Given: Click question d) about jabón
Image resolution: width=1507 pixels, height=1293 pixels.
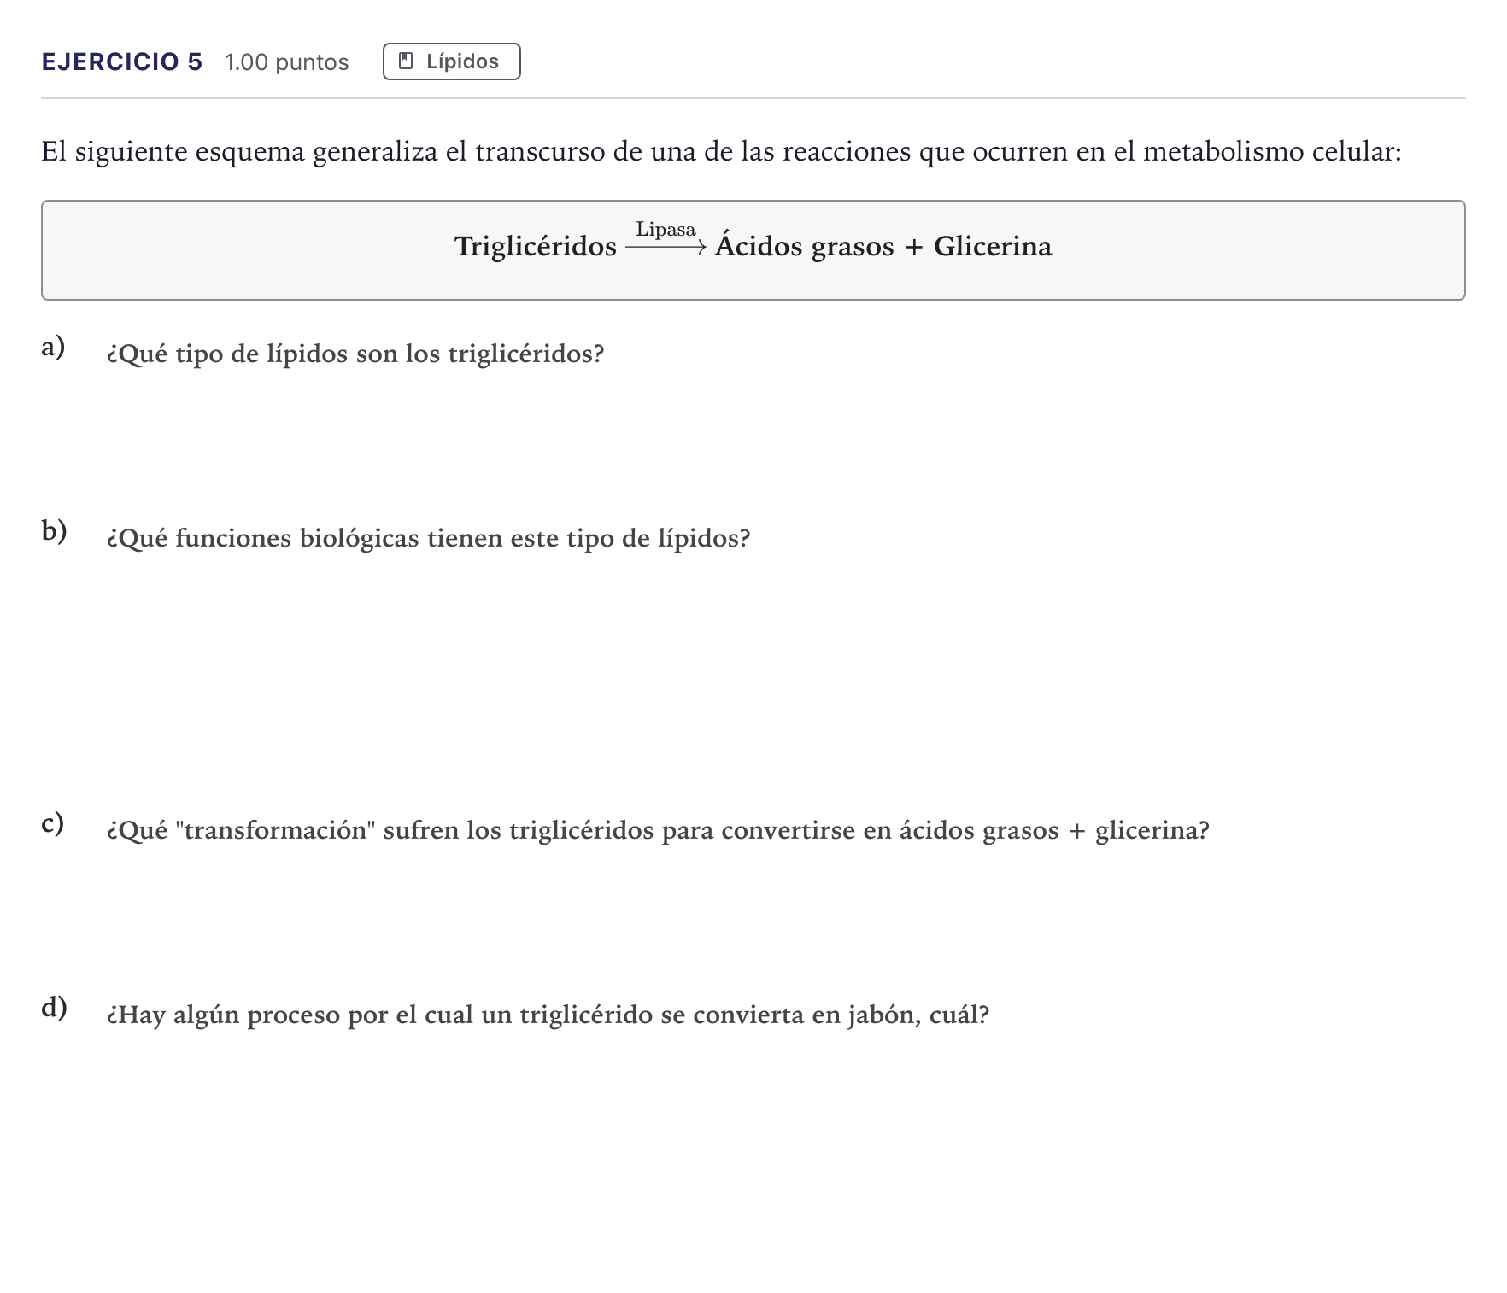Looking at the screenshot, I should coord(548,1015).
